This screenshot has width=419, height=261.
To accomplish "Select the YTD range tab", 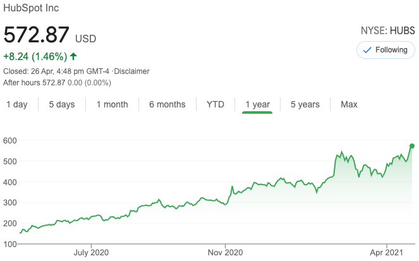I will tap(216, 104).
